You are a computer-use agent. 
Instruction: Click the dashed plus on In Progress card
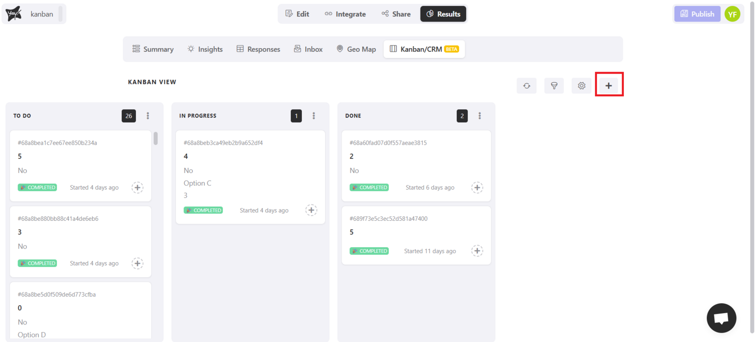[x=311, y=210]
